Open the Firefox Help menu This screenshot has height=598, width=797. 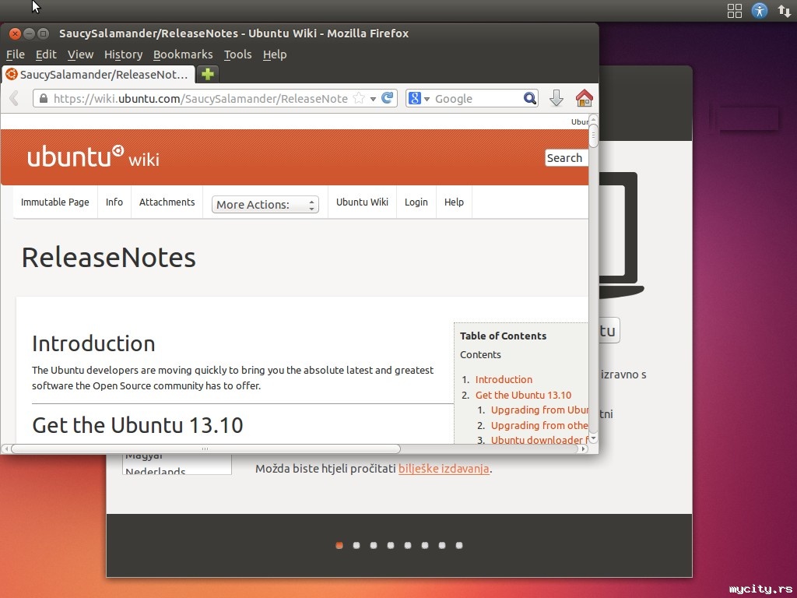[275, 55]
